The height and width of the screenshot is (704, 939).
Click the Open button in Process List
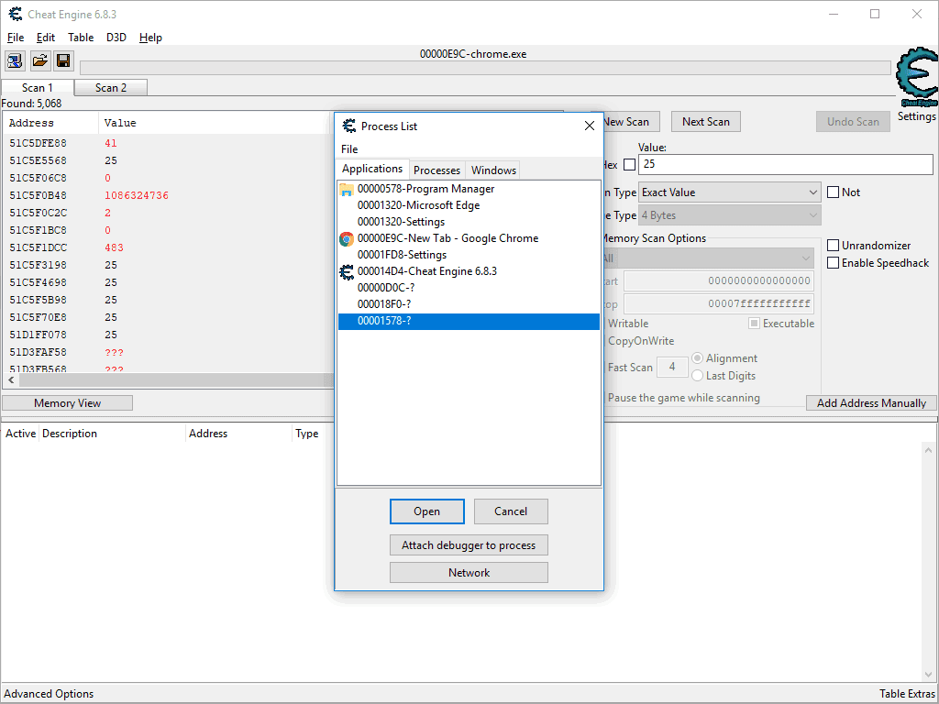[427, 511]
